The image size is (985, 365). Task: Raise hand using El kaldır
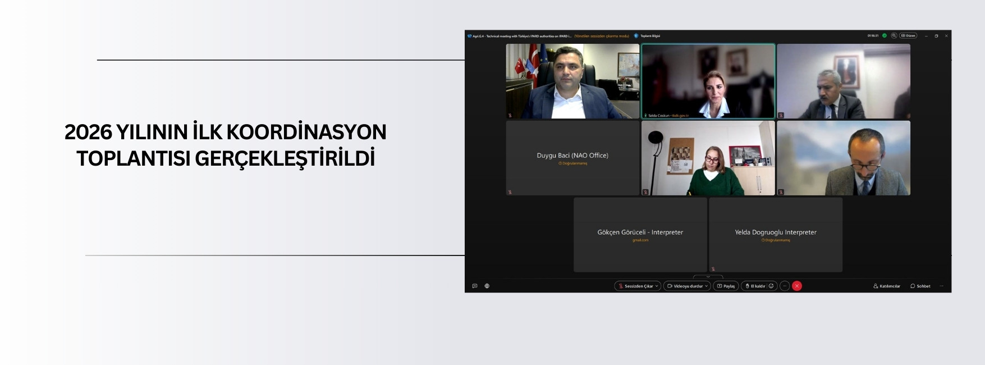coord(755,286)
